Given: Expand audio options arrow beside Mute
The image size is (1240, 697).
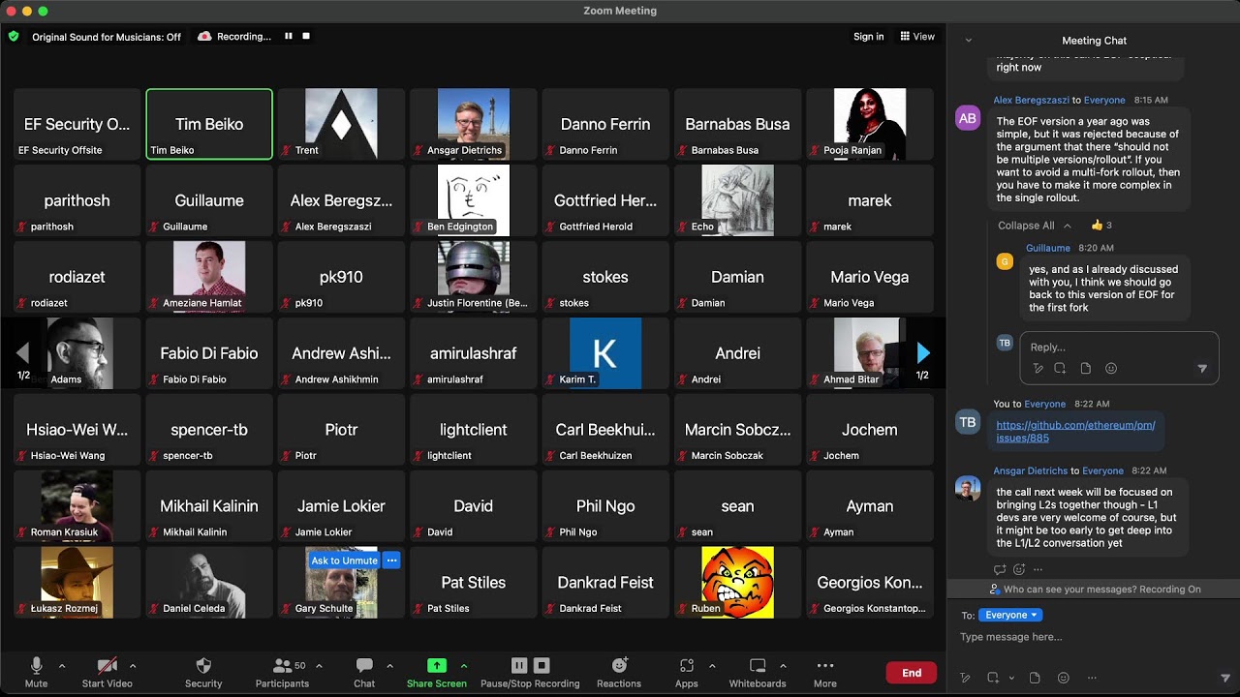Looking at the screenshot, I should [62, 666].
